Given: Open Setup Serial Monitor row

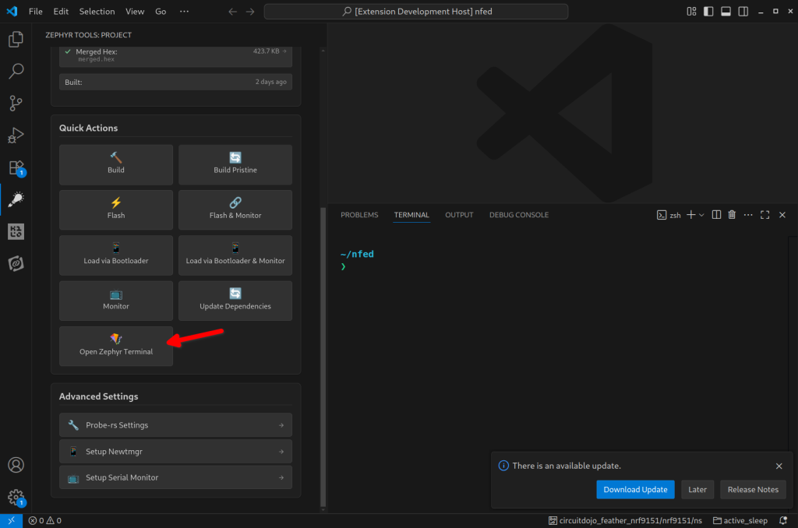Looking at the screenshot, I should click(x=175, y=477).
